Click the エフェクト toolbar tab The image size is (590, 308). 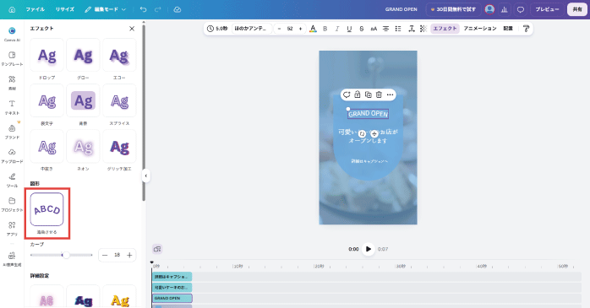(x=445, y=29)
